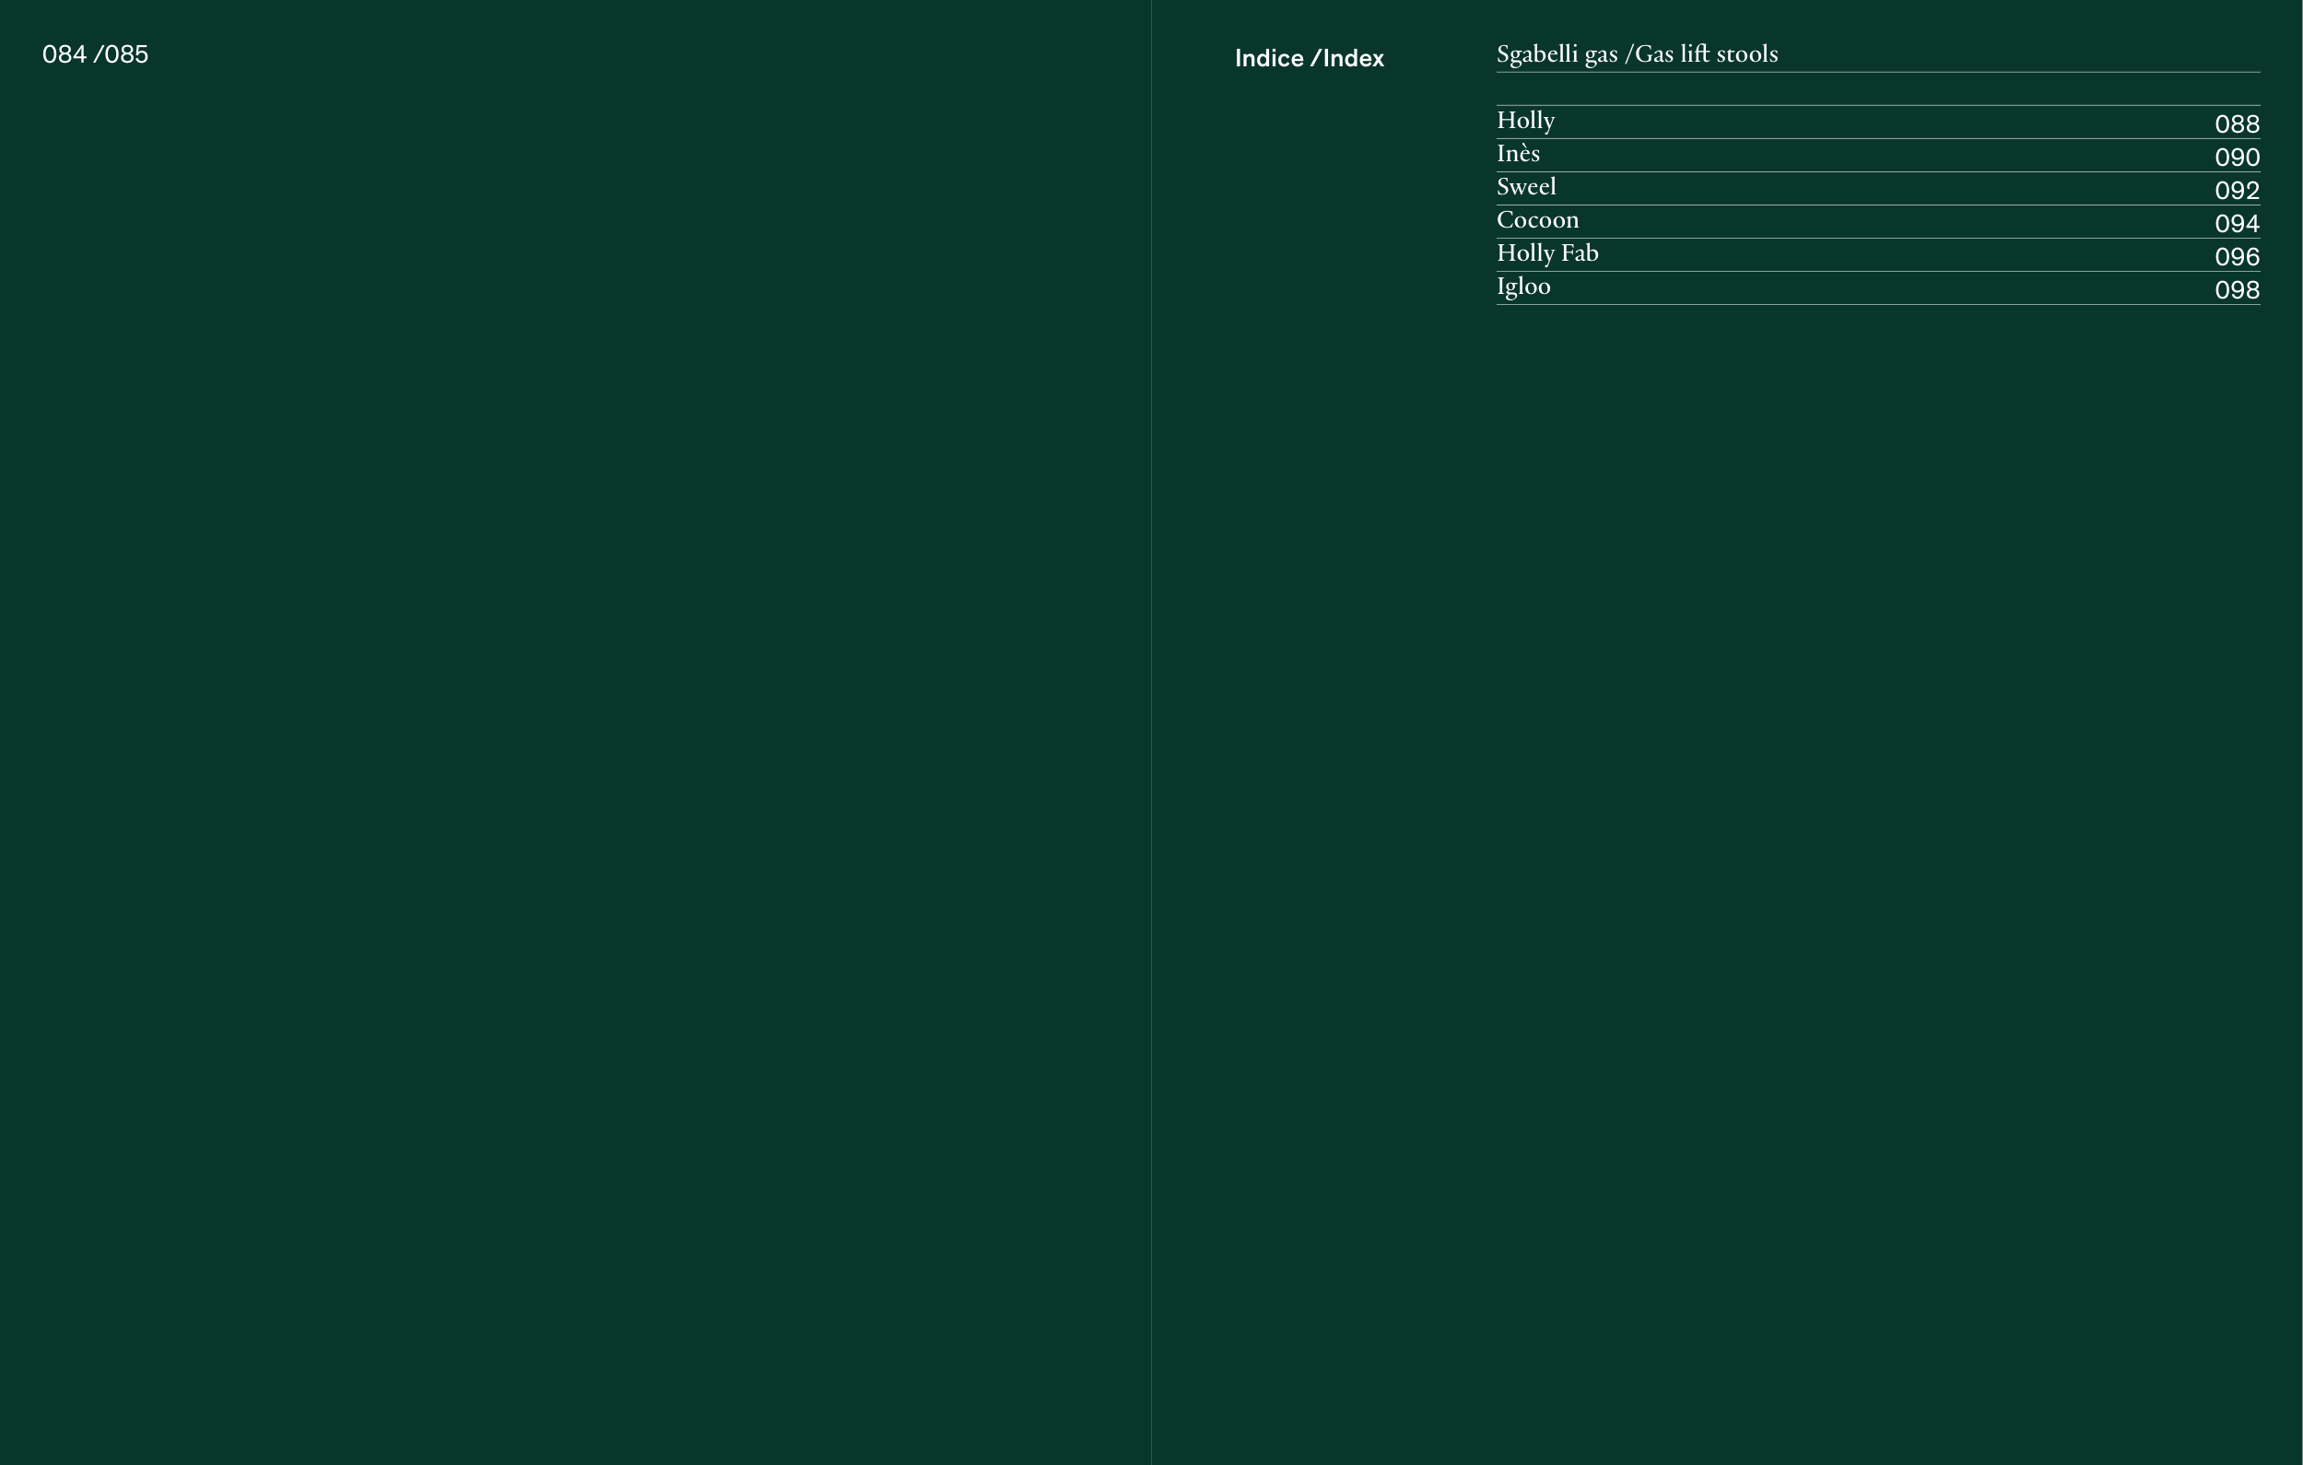
Task: Click the Sgabelli gas /Gas lift stools title
Action: click(1637, 54)
